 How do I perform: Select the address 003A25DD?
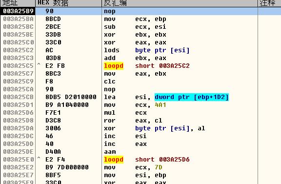(x=18, y=144)
